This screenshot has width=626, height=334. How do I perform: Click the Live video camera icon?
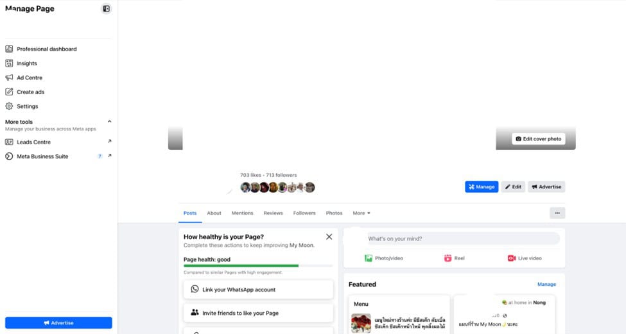[x=512, y=258]
